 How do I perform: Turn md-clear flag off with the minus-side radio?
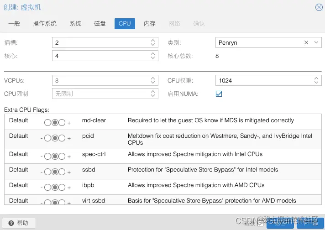[47, 123]
